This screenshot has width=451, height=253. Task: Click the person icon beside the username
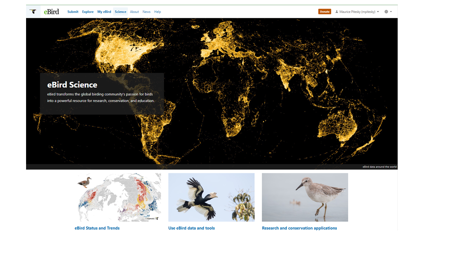click(x=336, y=11)
